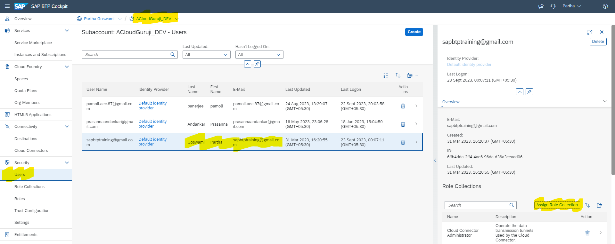Screen dimensions: 615x244
Task: Click the sort icon above users table
Action: pos(398,75)
